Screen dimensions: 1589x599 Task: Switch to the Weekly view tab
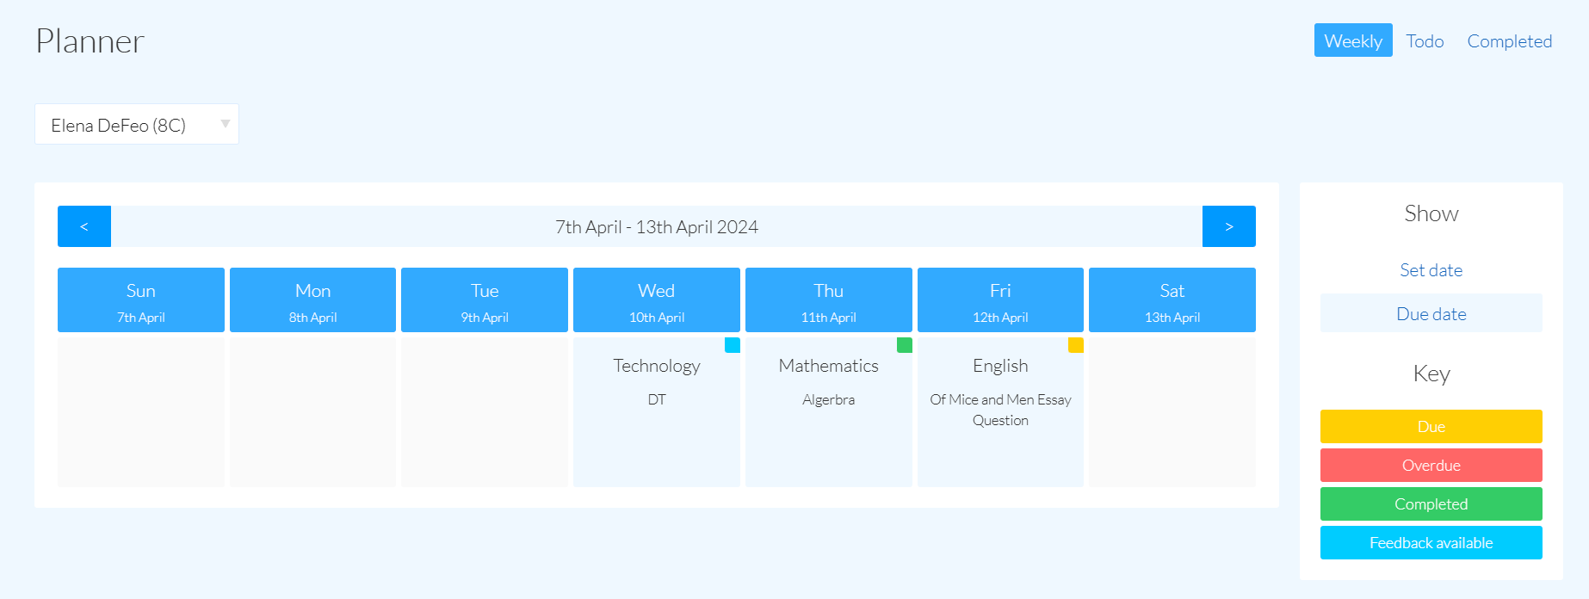tap(1352, 41)
